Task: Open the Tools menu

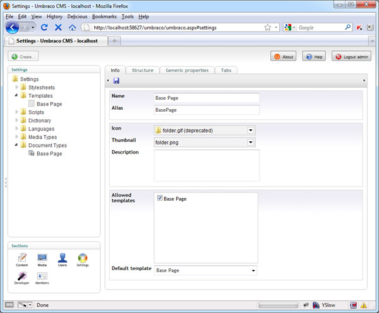Action: (128, 16)
